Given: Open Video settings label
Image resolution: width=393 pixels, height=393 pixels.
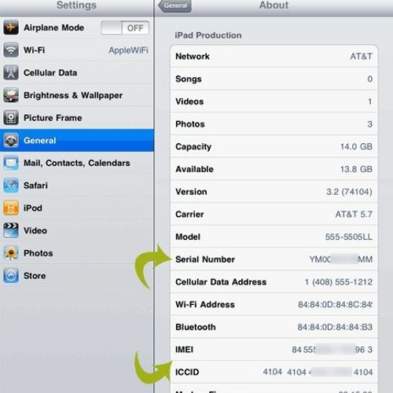Looking at the screenshot, I should point(35,230).
